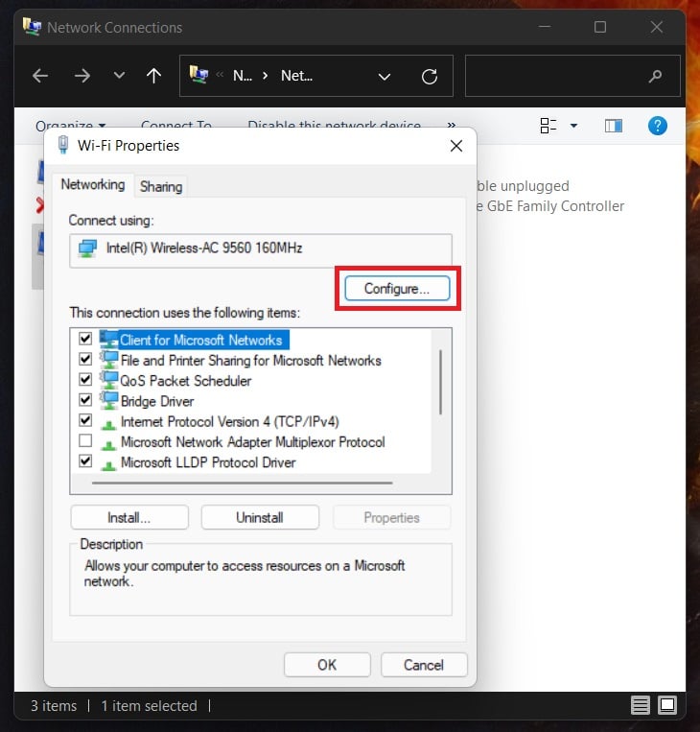
Task: Enable Microsoft Network Adapter Multiplexor Protocol checkbox
Action: 85,440
